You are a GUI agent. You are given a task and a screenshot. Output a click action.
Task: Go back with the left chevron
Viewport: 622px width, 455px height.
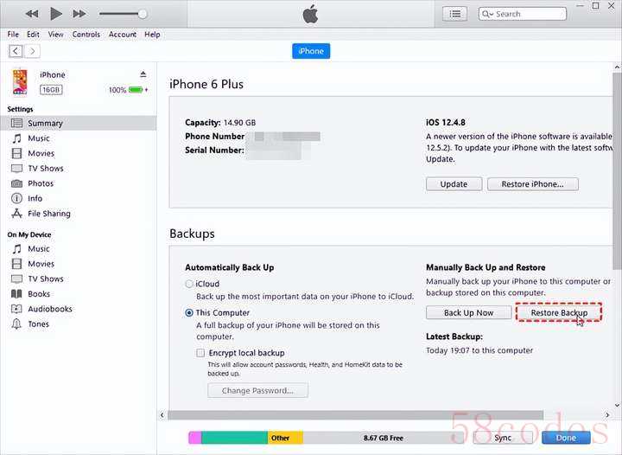(16, 51)
